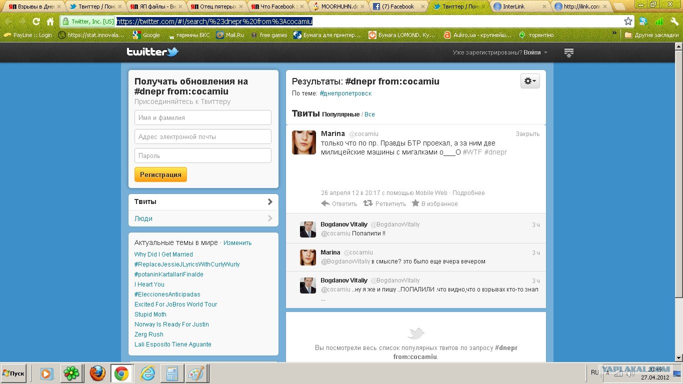This screenshot has height=384, width=683.
Task: Go to browser home page icon
Action: click(x=50, y=21)
